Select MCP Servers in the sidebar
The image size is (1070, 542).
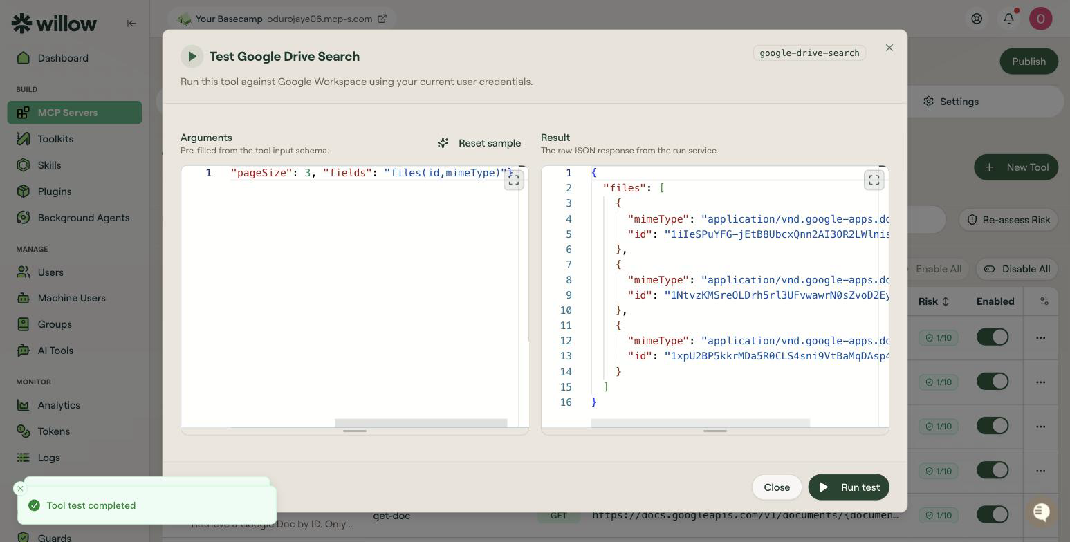75,113
